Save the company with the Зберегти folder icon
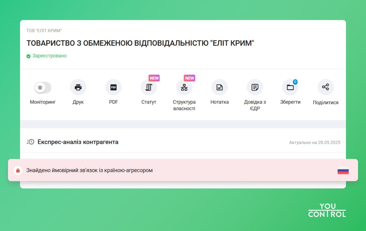The height and width of the screenshot is (231, 366). 290,87
